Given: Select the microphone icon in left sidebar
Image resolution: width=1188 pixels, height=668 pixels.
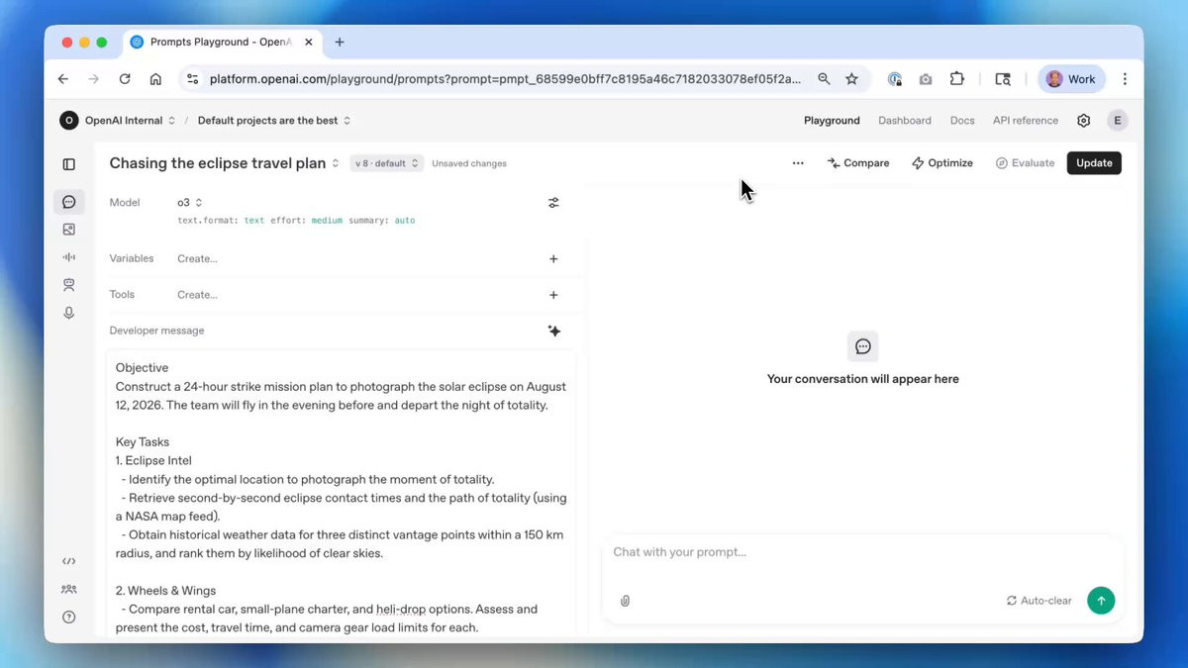Looking at the screenshot, I should coord(68,312).
